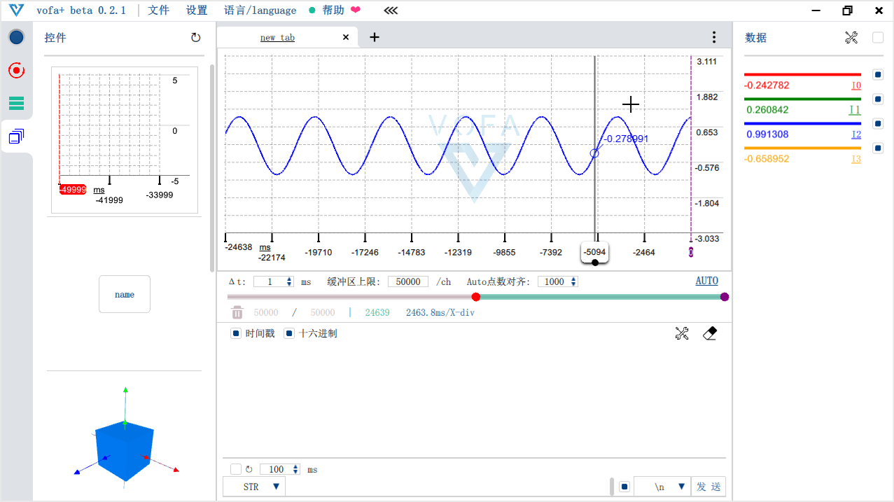The width and height of the screenshot is (894, 502).
Task: Adjust Auto点数对齐 stepper arrows
Action: click(x=574, y=281)
